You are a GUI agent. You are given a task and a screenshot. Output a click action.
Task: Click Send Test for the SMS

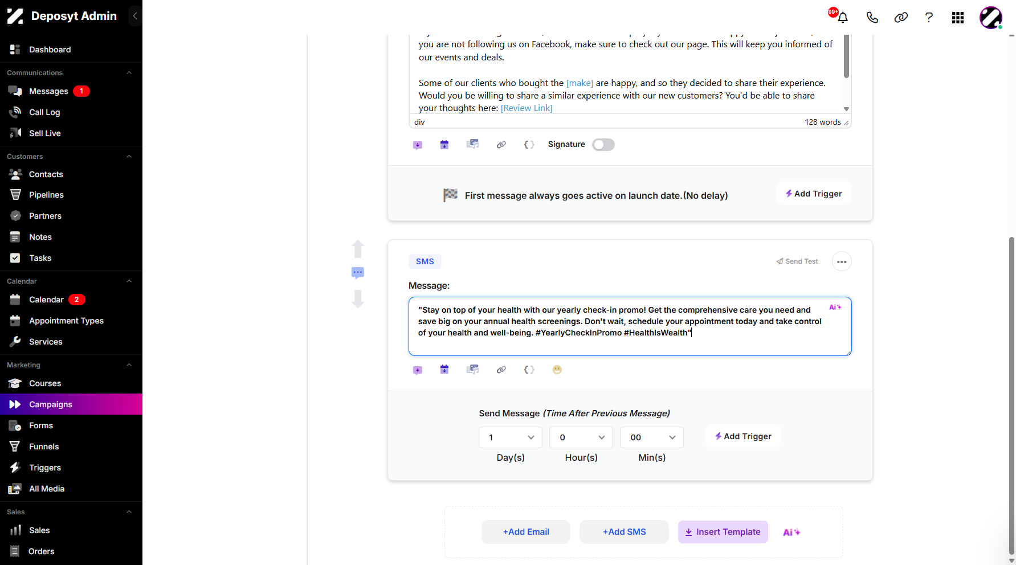click(x=797, y=261)
